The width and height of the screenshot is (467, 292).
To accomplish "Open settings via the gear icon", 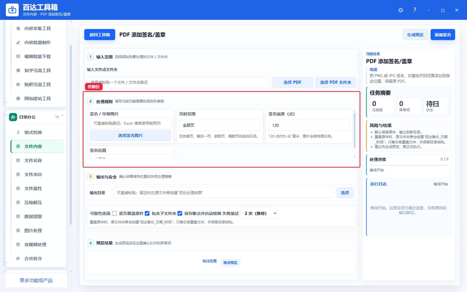I will 401,10.
